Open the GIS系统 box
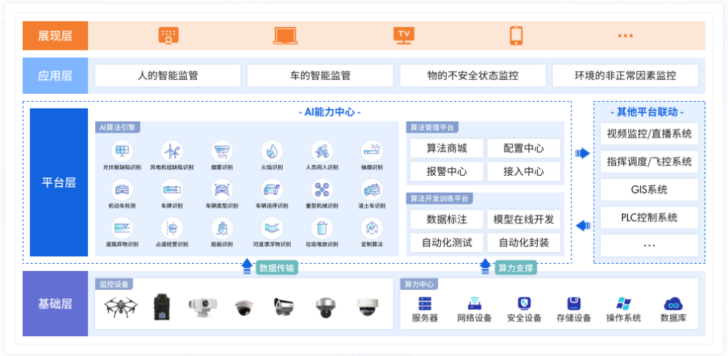 point(649,190)
